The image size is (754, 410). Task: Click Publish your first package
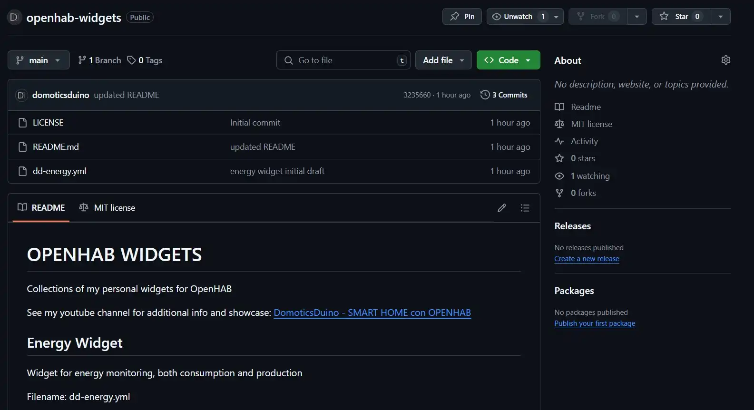[x=595, y=323]
